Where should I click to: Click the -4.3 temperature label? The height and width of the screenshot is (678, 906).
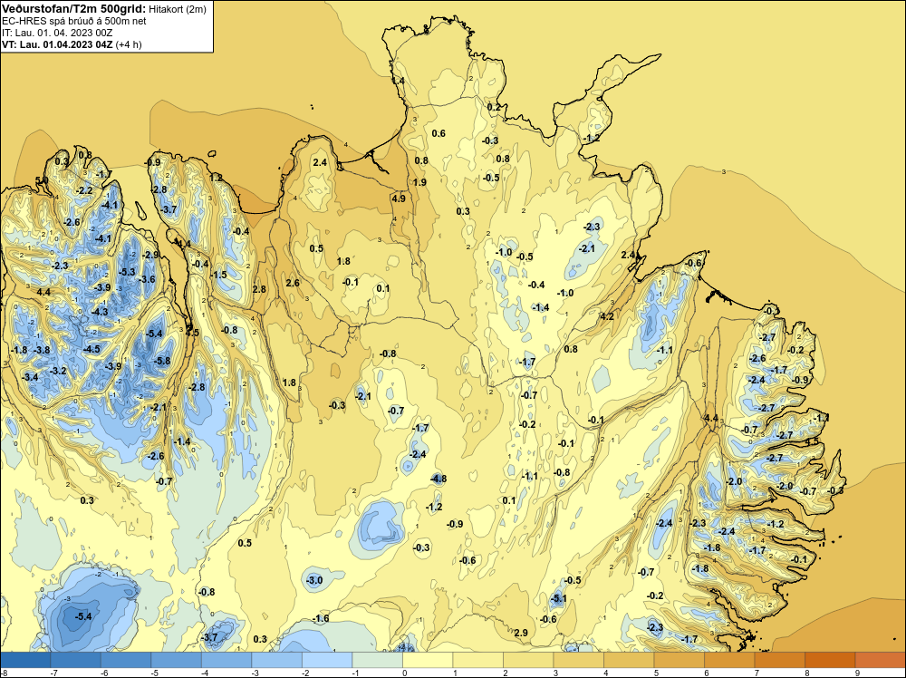coord(100,312)
